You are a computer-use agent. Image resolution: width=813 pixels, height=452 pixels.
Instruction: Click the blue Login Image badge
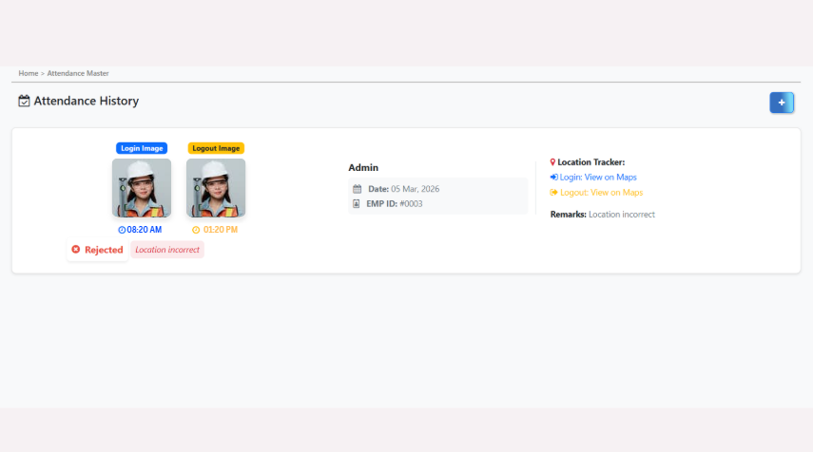coord(142,148)
